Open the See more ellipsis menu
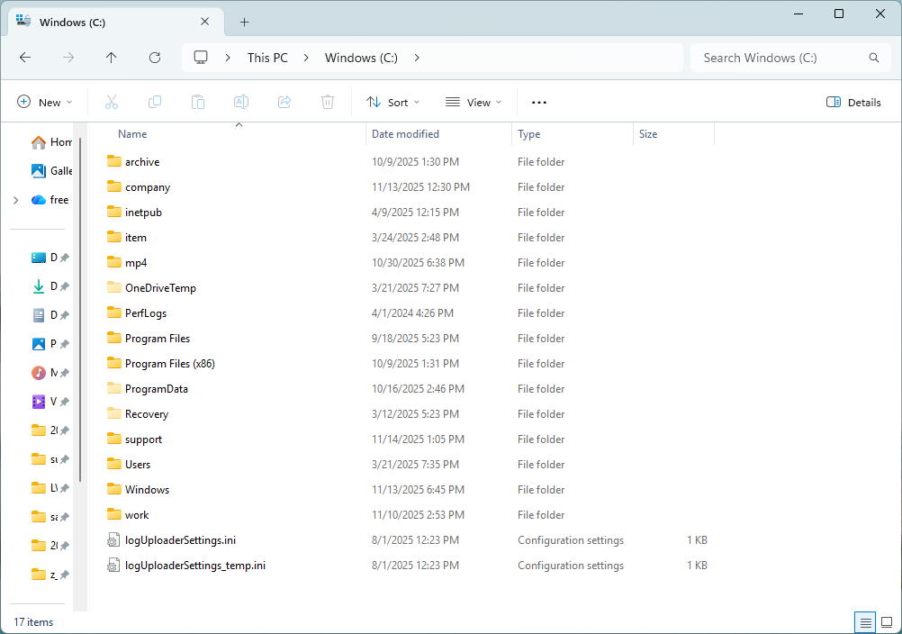The image size is (902, 634). (539, 102)
